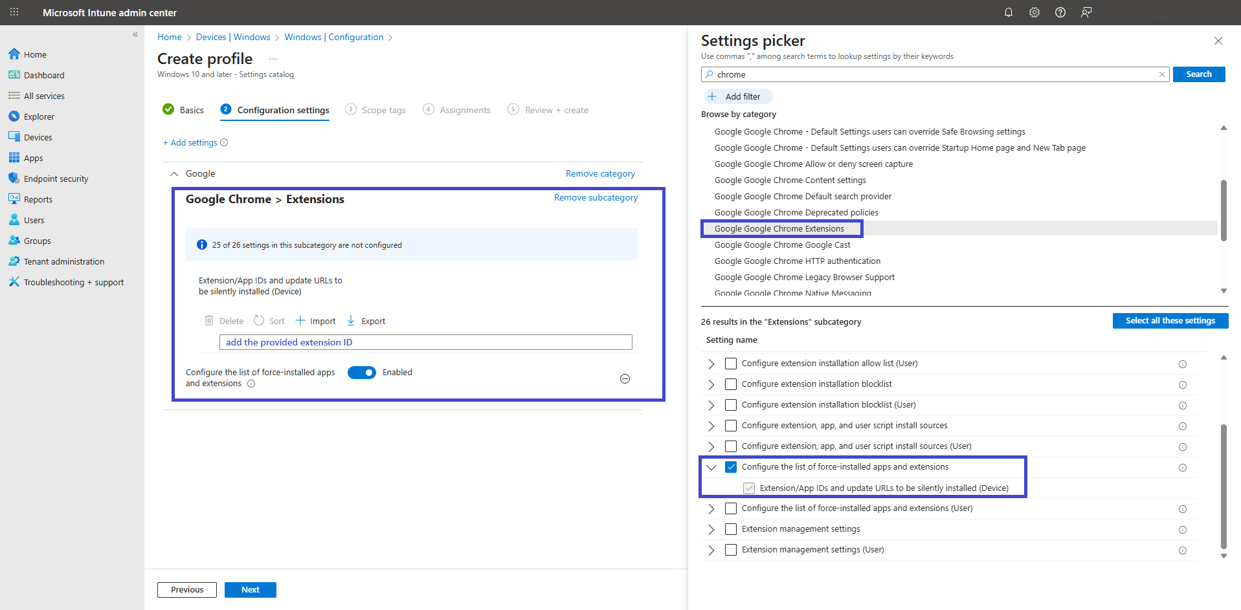Click Remove subcategory for Chrome Extensions
The height and width of the screenshot is (610, 1241).
tap(596, 197)
